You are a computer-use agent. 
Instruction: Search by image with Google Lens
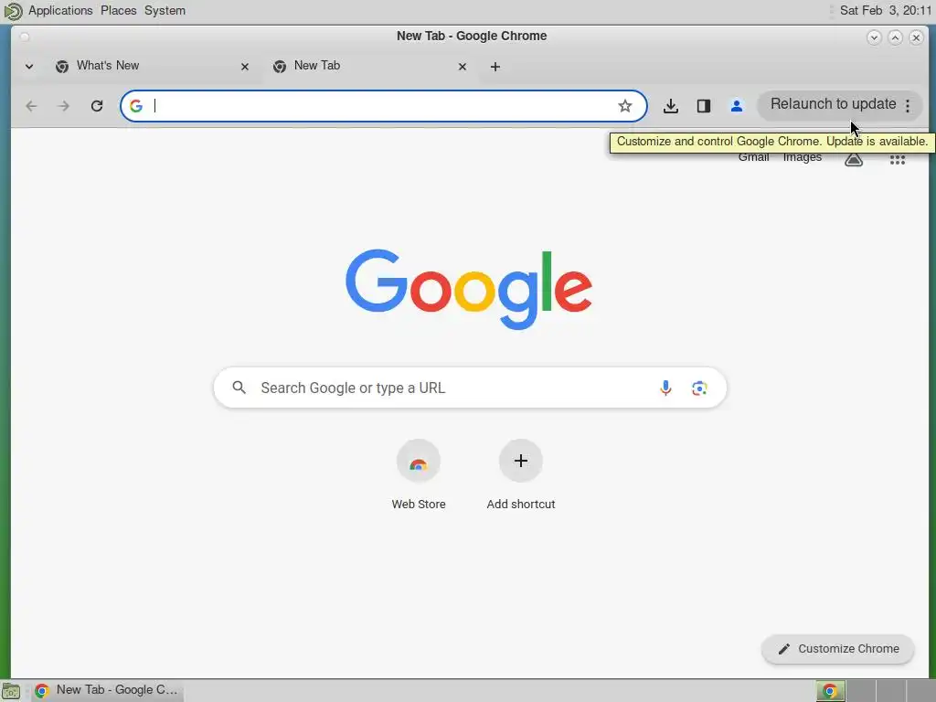tap(699, 388)
